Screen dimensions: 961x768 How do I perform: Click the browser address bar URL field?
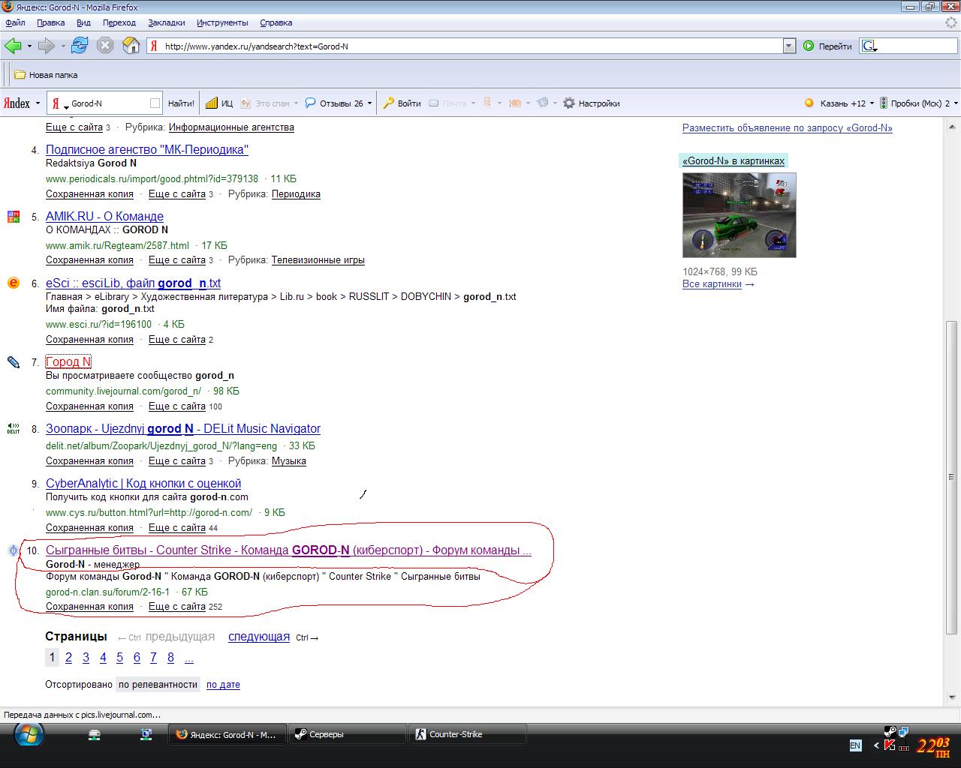click(471, 46)
